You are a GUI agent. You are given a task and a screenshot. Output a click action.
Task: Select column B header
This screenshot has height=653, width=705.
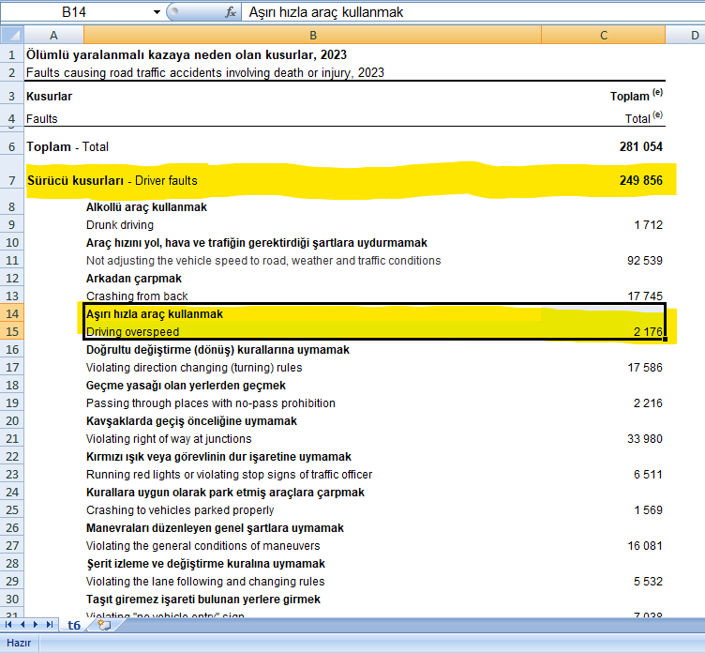[x=313, y=35]
